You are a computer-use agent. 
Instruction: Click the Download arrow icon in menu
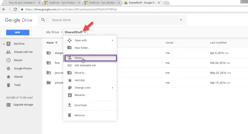click(70, 105)
